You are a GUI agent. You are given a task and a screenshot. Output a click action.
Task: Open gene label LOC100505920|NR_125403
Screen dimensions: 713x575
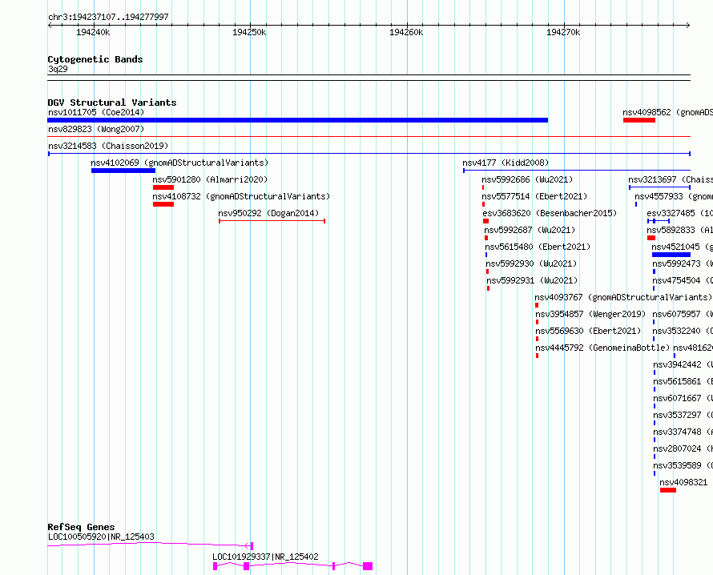coord(101,537)
